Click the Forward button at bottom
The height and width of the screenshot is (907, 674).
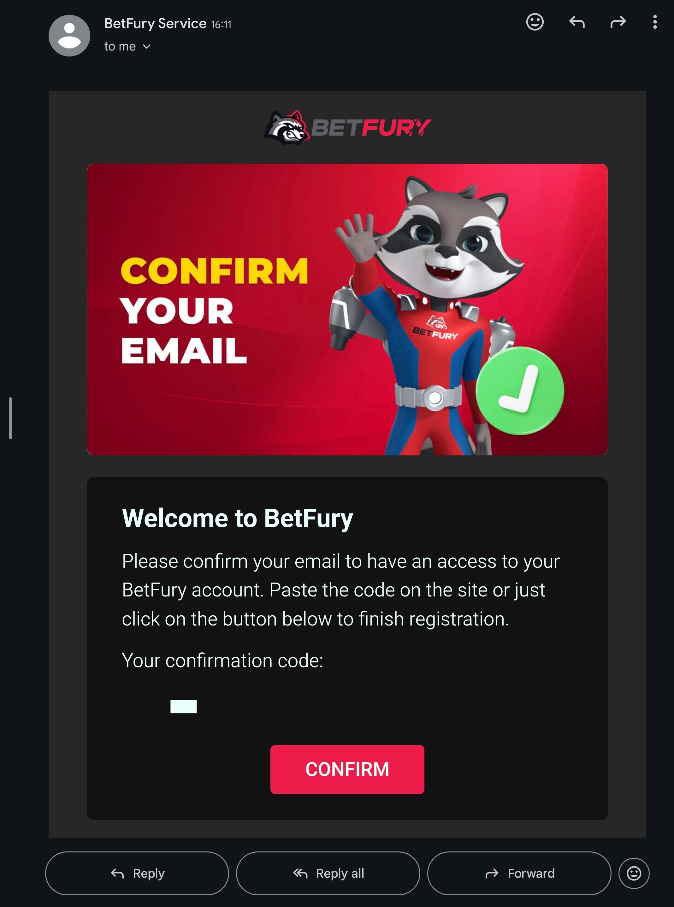[x=519, y=873]
